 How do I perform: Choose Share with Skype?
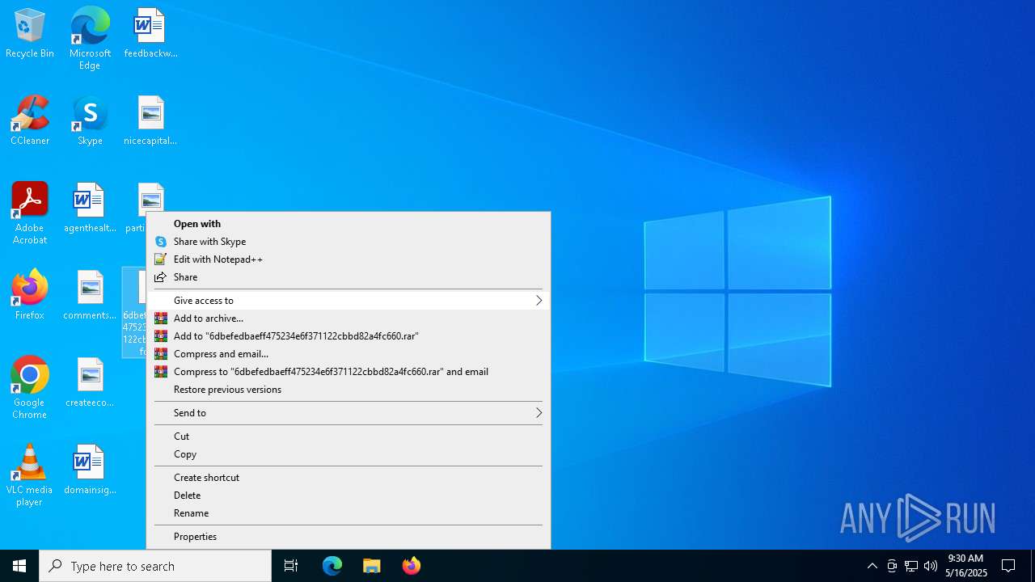(348, 242)
